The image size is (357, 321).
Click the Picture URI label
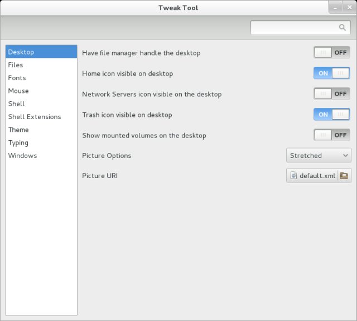tap(100, 176)
